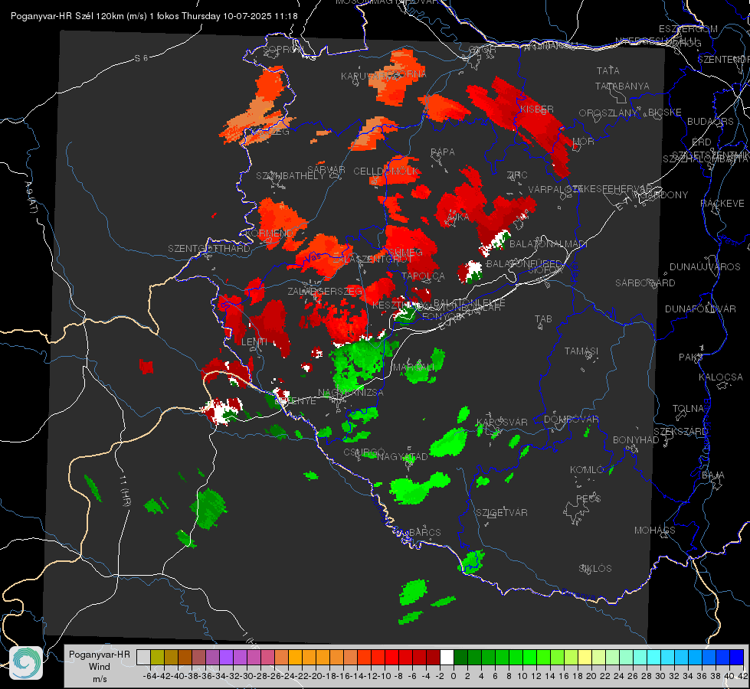Select the TAB city label
The height and width of the screenshot is (689, 750).
tap(543, 319)
